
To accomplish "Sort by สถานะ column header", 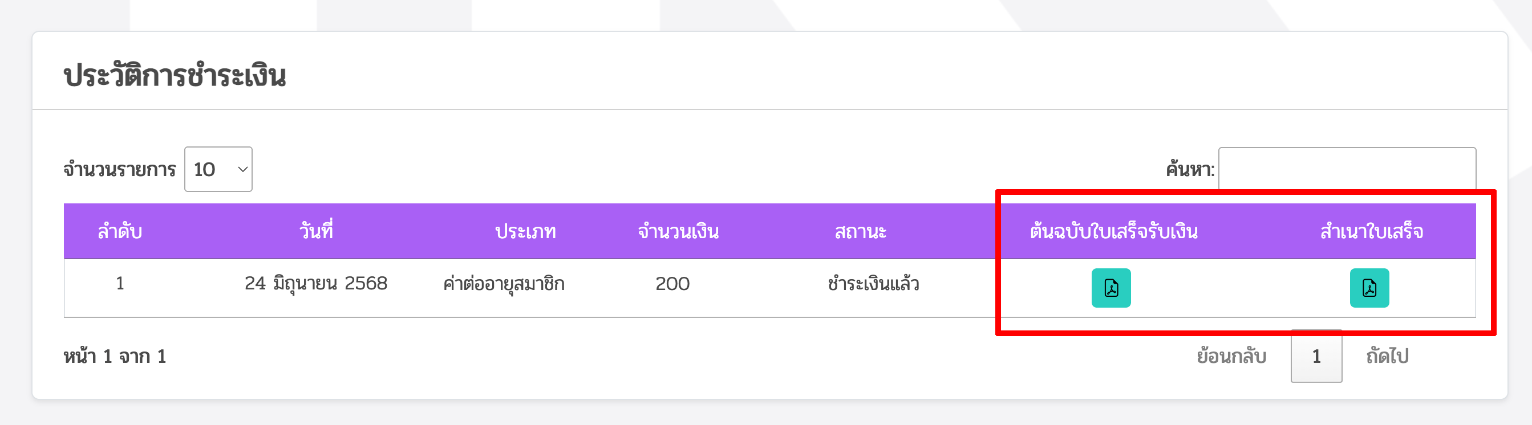I will coord(860,231).
